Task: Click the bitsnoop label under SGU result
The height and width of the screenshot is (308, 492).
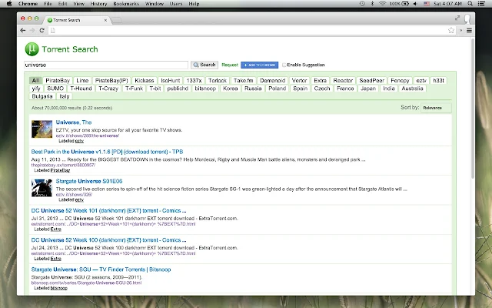Action: 58,288
